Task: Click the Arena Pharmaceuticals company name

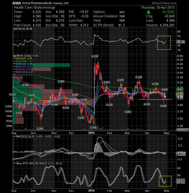Action: tap(37, 3)
